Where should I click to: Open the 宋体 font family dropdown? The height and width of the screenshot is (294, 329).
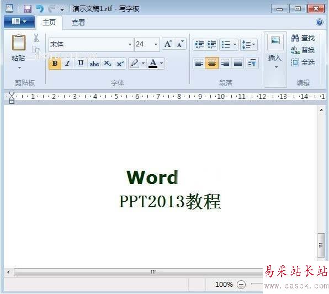click(130, 44)
